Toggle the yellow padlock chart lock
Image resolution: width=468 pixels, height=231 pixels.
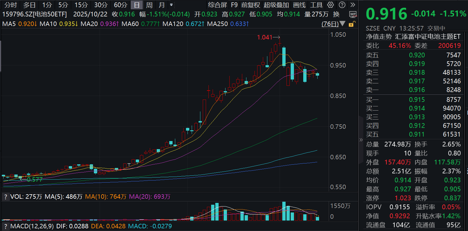pyautogui.click(x=351, y=24)
